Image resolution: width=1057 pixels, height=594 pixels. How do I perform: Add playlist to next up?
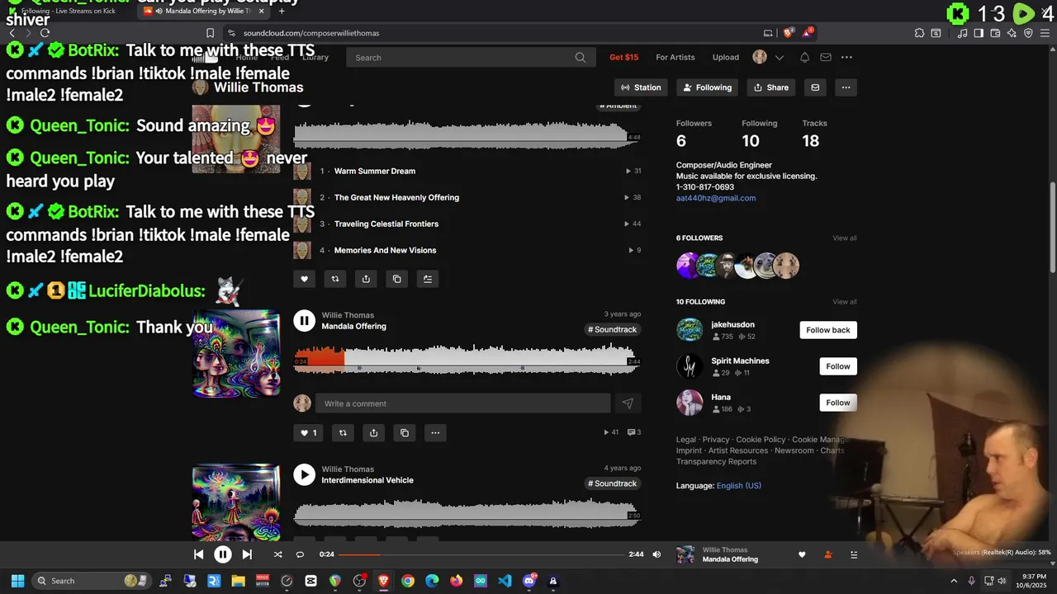(428, 279)
